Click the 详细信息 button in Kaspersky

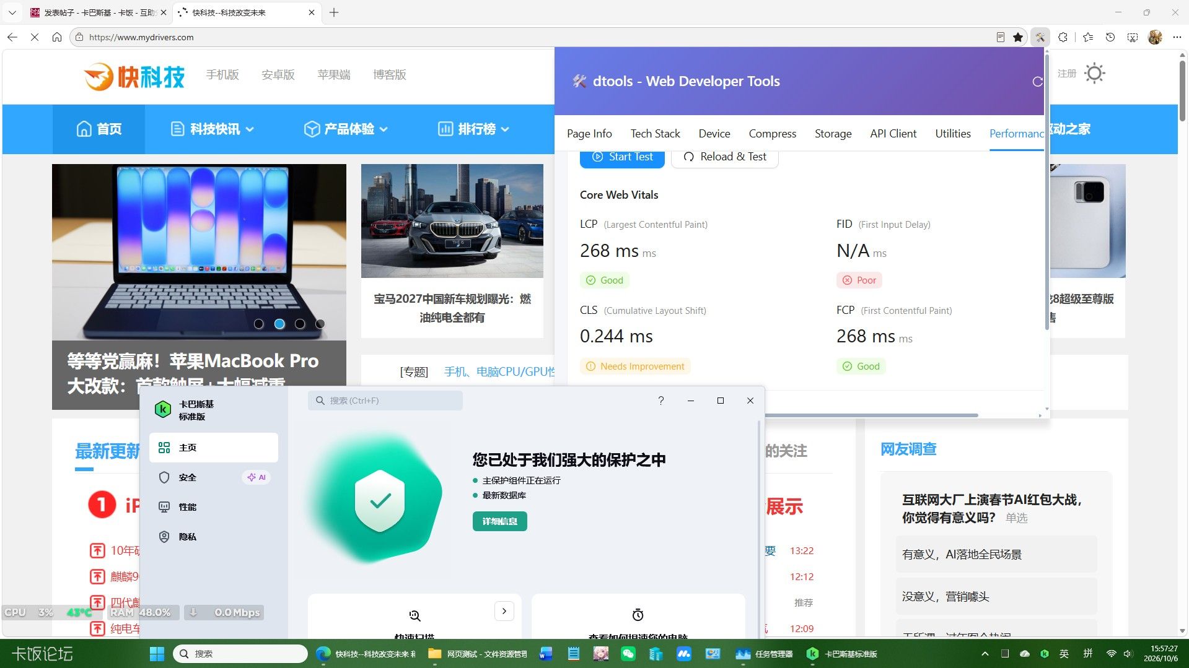[x=499, y=521]
